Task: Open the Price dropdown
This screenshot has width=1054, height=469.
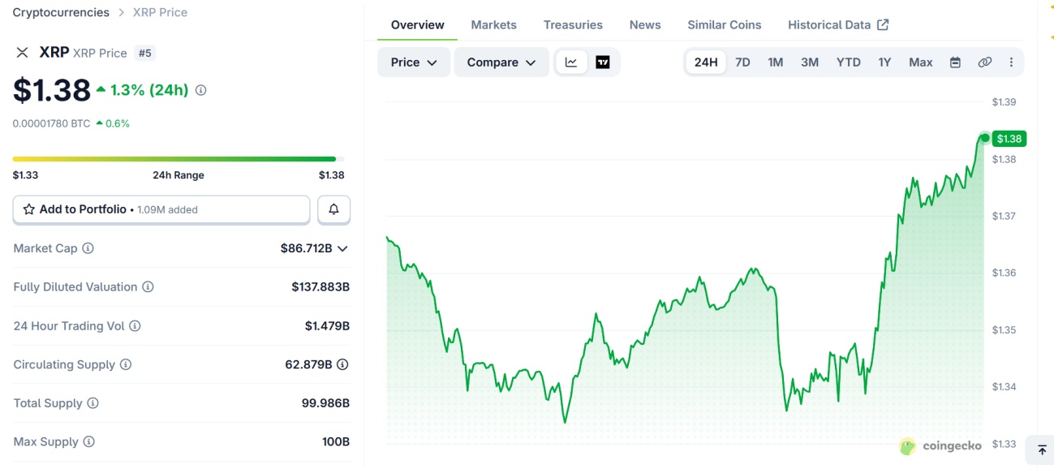Action: tap(414, 62)
